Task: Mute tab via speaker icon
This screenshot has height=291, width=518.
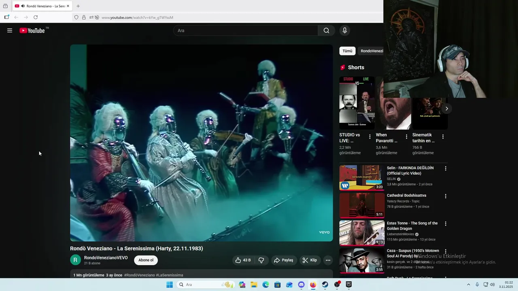Action: (23, 6)
